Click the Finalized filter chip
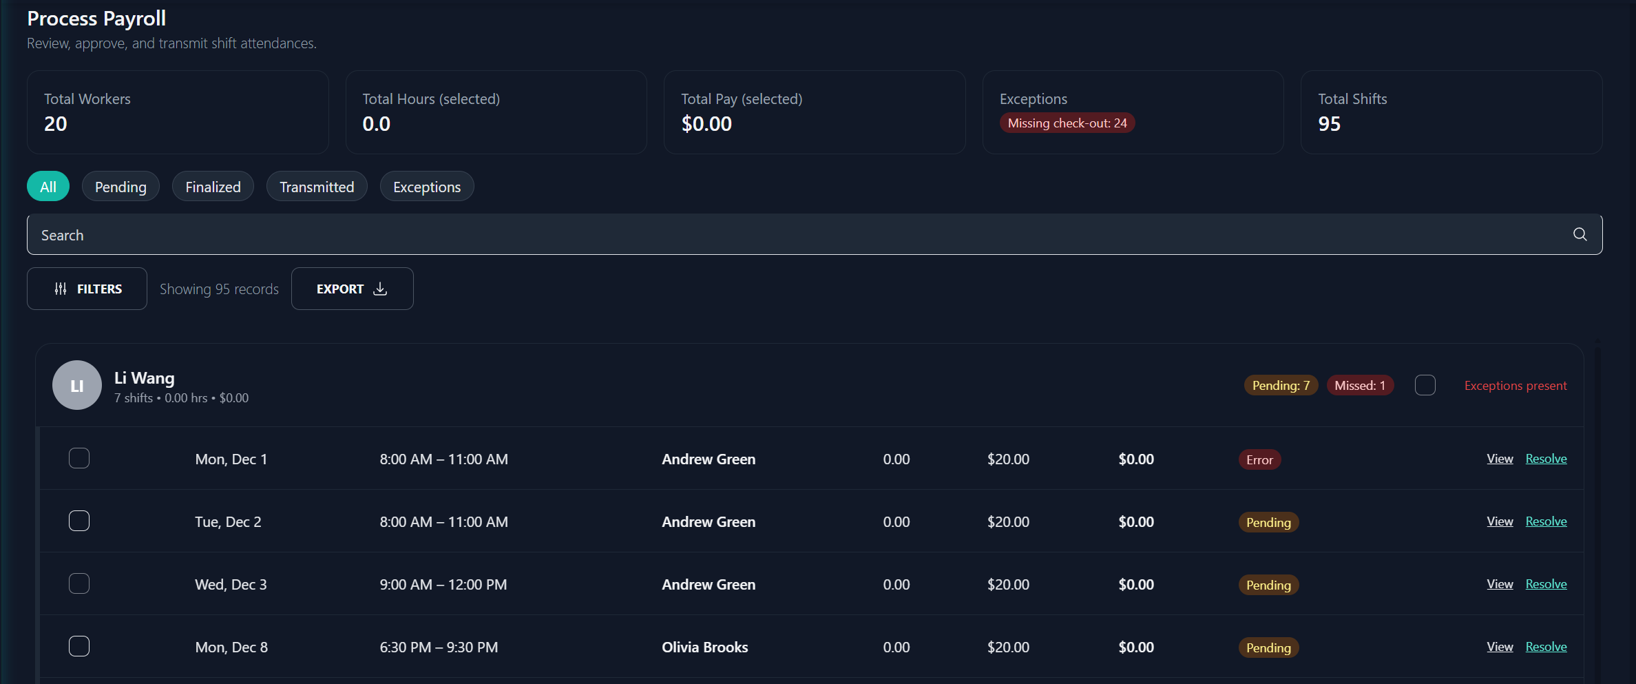This screenshot has width=1636, height=684. (x=213, y=186)
